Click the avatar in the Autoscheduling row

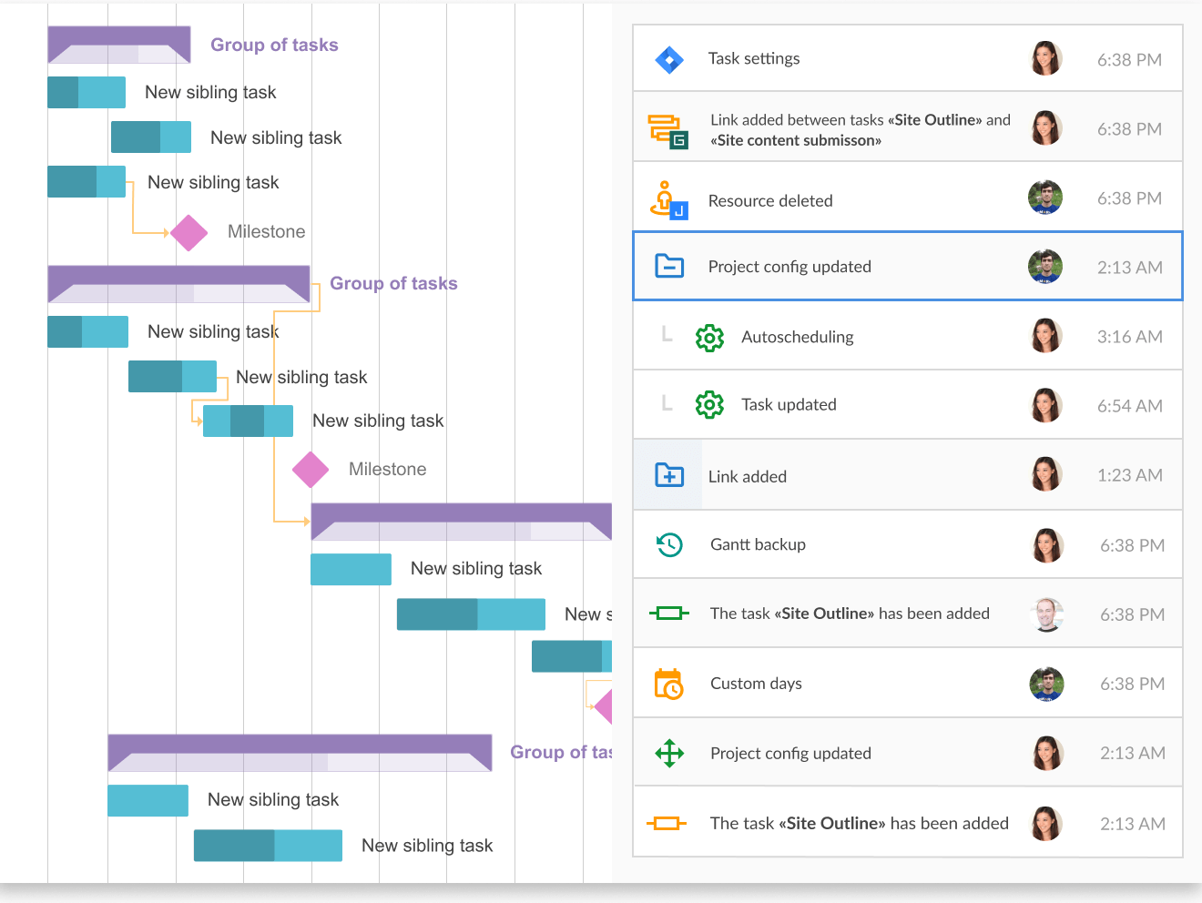pos(1046,336)
